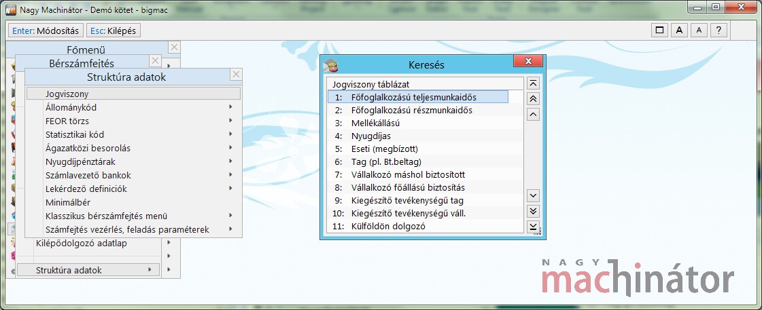Expand arrow next to Lekérdező definiciók
762x310 pixels.
pos(231,188)
